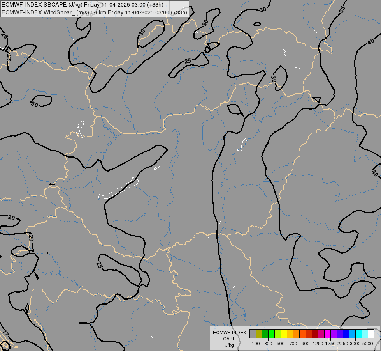Click the CAPE label in the legend
Image resolution: width=381 pixels, height=351 pixels.
[229, 339]
